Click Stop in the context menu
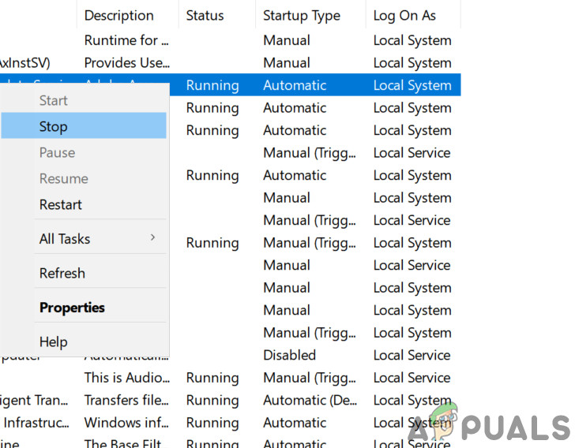This screenshot has width=575, height=448. (x=54, y=126)
